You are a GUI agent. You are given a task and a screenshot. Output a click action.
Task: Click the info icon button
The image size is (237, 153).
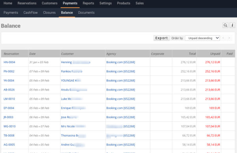coord(232,25)
